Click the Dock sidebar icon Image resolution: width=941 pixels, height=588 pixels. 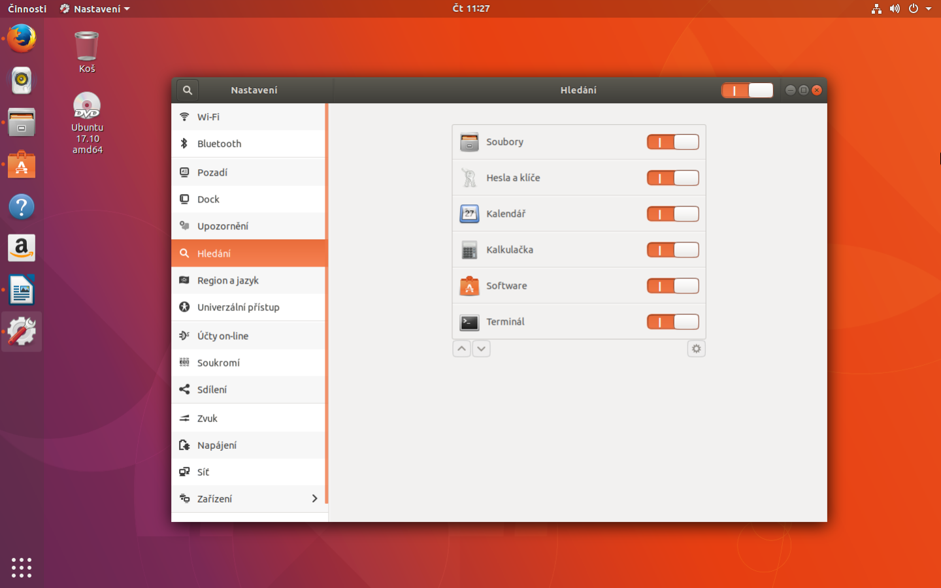pos(184,199)
